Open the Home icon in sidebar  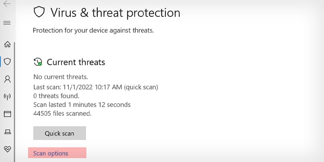[x=7, y=44]
